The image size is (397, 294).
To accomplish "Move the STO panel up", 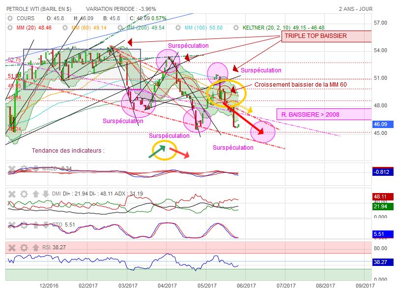I will point(36,225).
